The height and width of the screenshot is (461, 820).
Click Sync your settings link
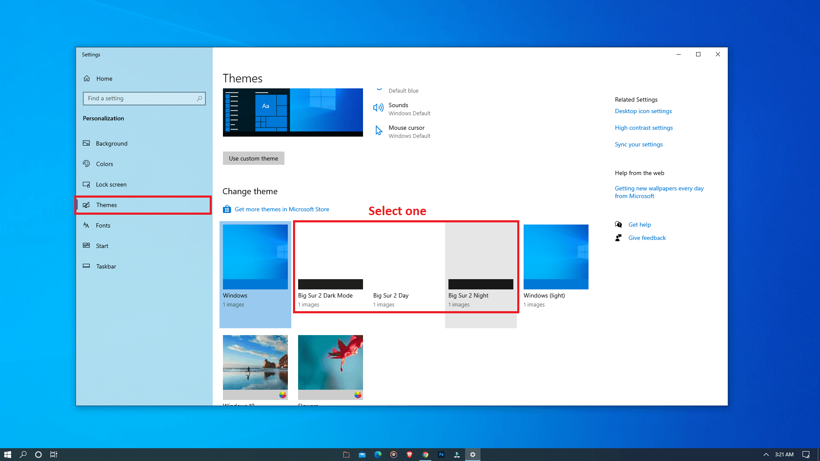tap(638, 144)
